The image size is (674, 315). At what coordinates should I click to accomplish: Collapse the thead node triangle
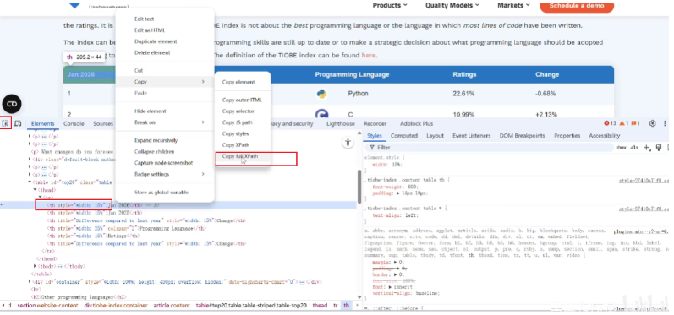(x=36, y=189)
